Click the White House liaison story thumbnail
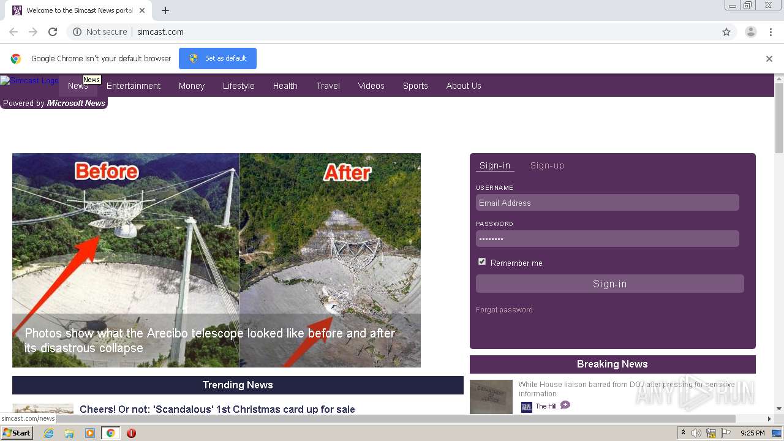The image size is (784, 441). 491,397
